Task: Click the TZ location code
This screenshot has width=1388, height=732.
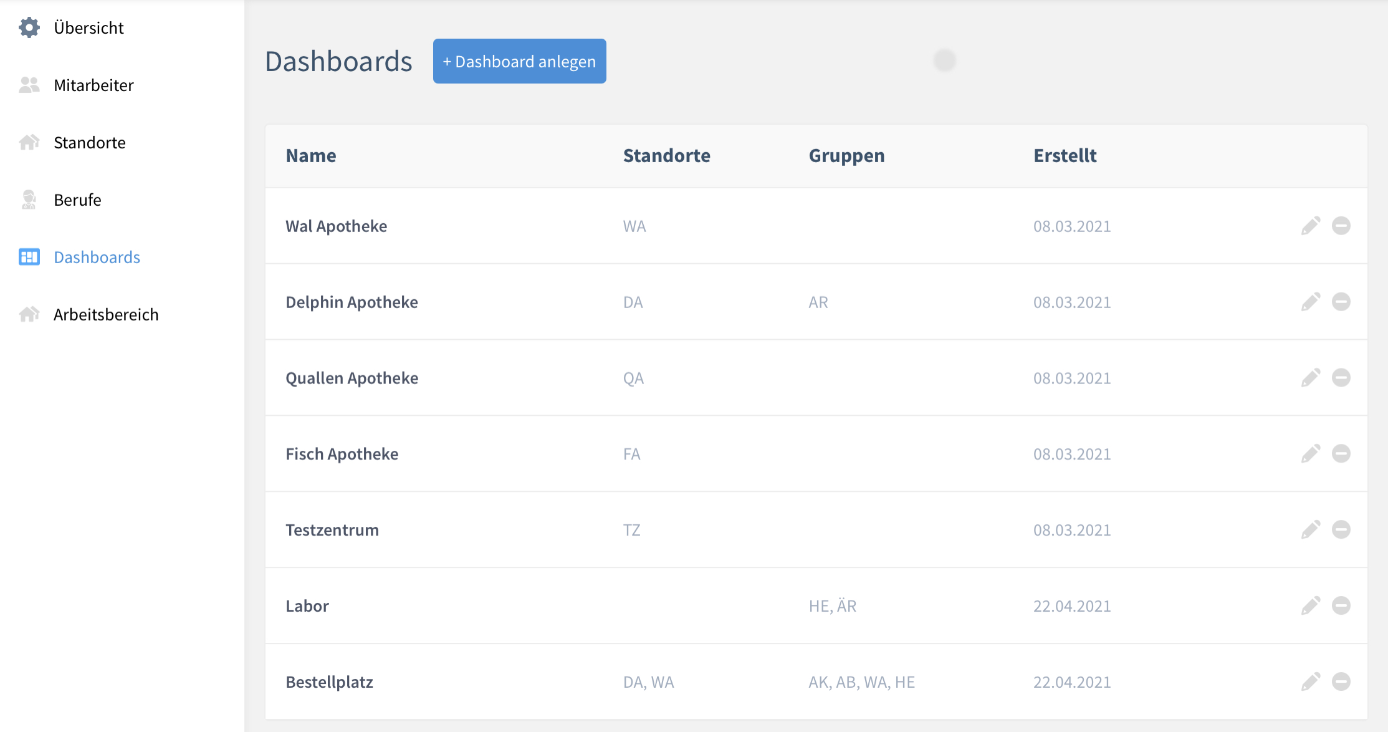Action: pyautogui.click(x=632, y=530)
